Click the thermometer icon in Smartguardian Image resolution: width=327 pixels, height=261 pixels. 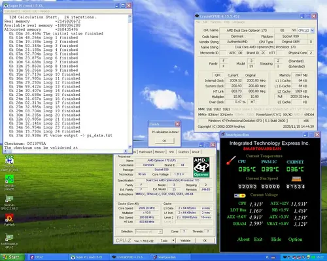(231, 161)
